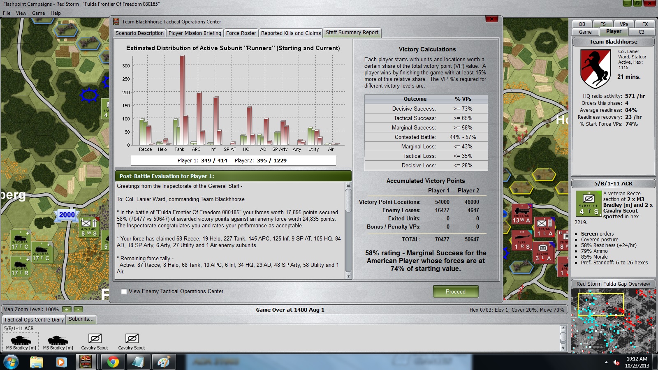Open the Game menu in the menu bar
Viewport: 658px width, 370px height.
(x=38, y=13)
